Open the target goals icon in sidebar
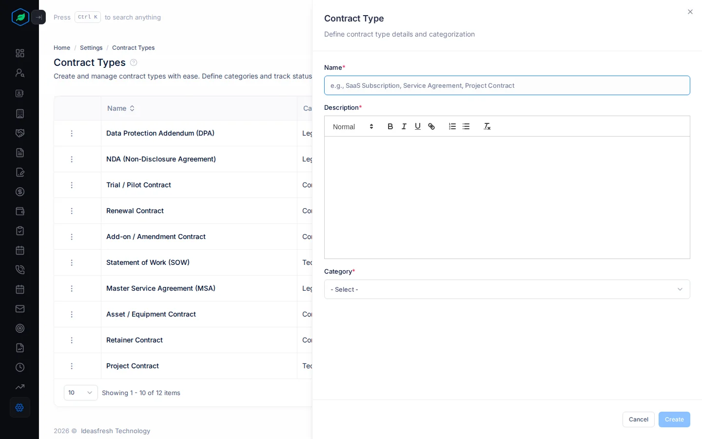The height and width of the screenshot is (439, 702). (20, 328)
